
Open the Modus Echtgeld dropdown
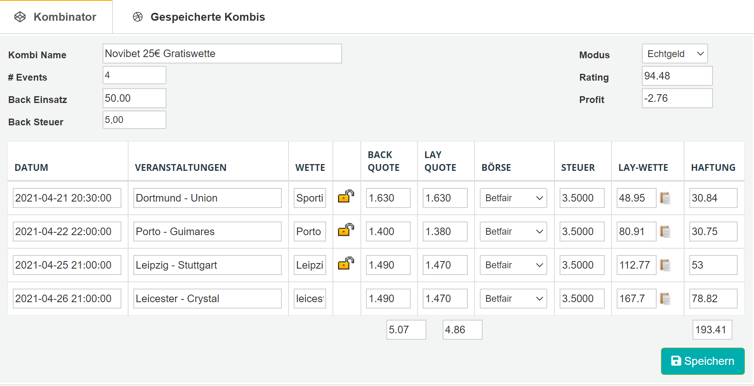(x=675, y=53)
